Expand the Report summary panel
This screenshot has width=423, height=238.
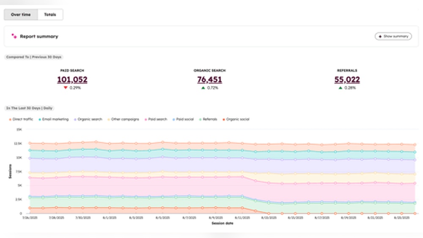point(393,36)
